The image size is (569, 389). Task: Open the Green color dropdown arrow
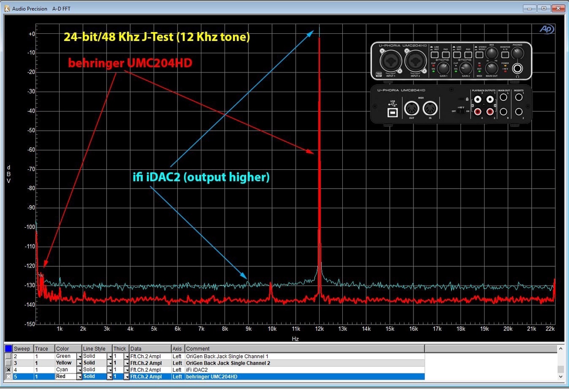[x=80, y=357]
